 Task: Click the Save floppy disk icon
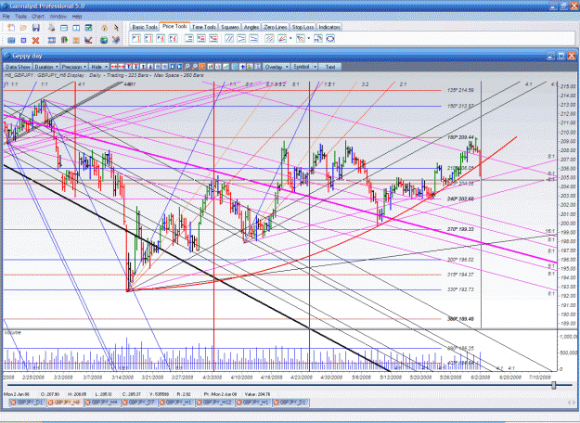36,28
